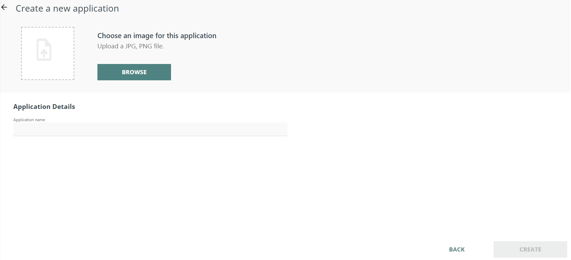Return to previous page using the top-left arrow
Image resolution: width=571 pixels, height=260 pixels.
[x=4, y=7]
